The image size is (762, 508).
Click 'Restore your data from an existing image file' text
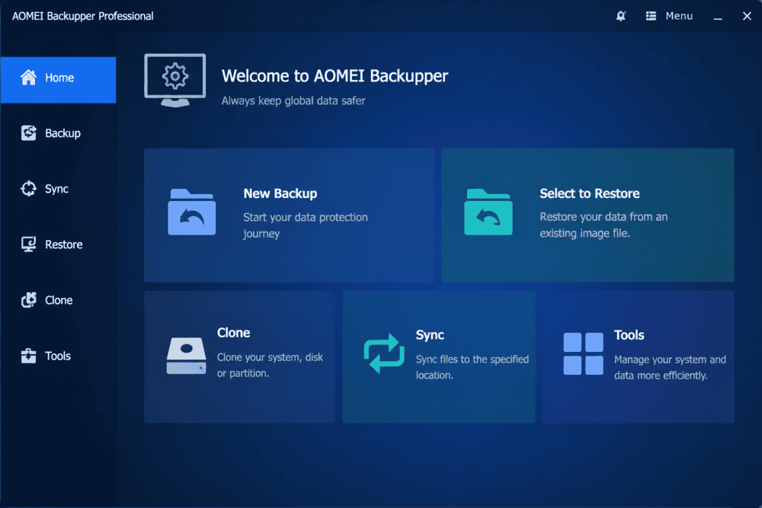coord(604,225)
